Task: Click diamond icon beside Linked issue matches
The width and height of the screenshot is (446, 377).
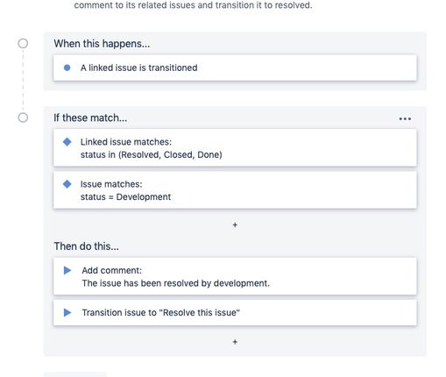Action: 67,142
